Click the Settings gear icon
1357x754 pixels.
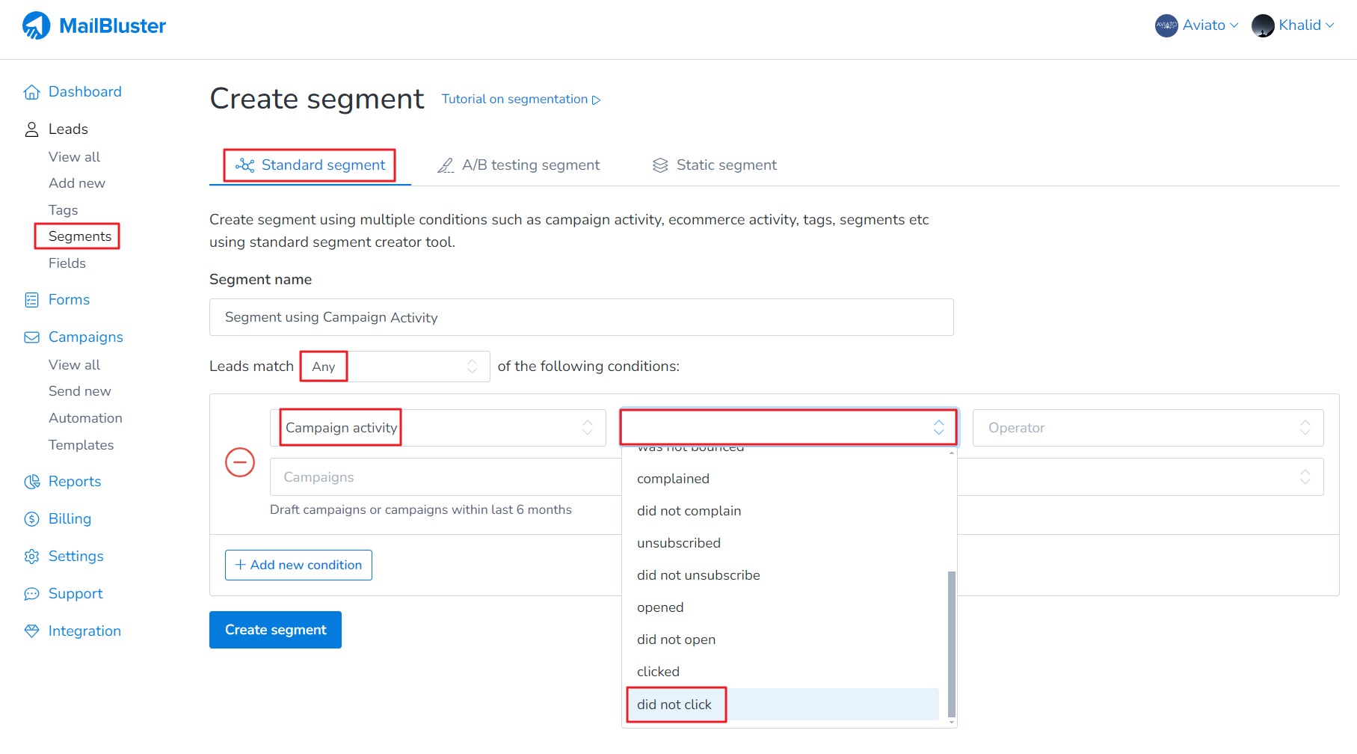pyautogui.click(x=31, y=557)
